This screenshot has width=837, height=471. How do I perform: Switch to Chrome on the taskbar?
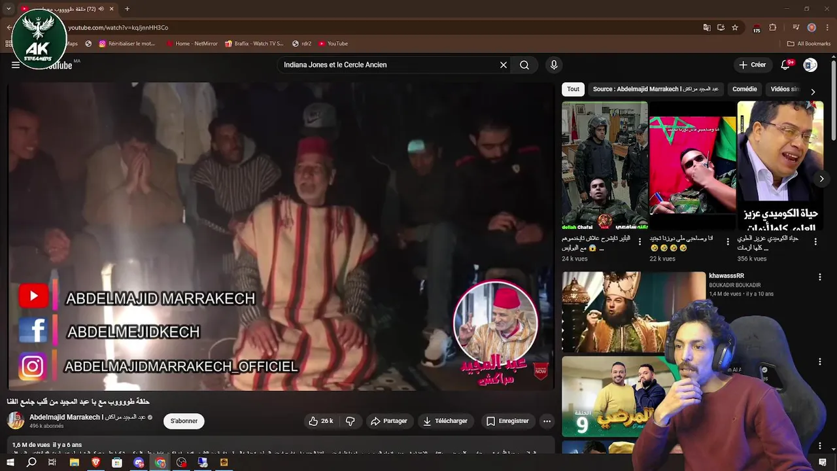coord(160,462)
